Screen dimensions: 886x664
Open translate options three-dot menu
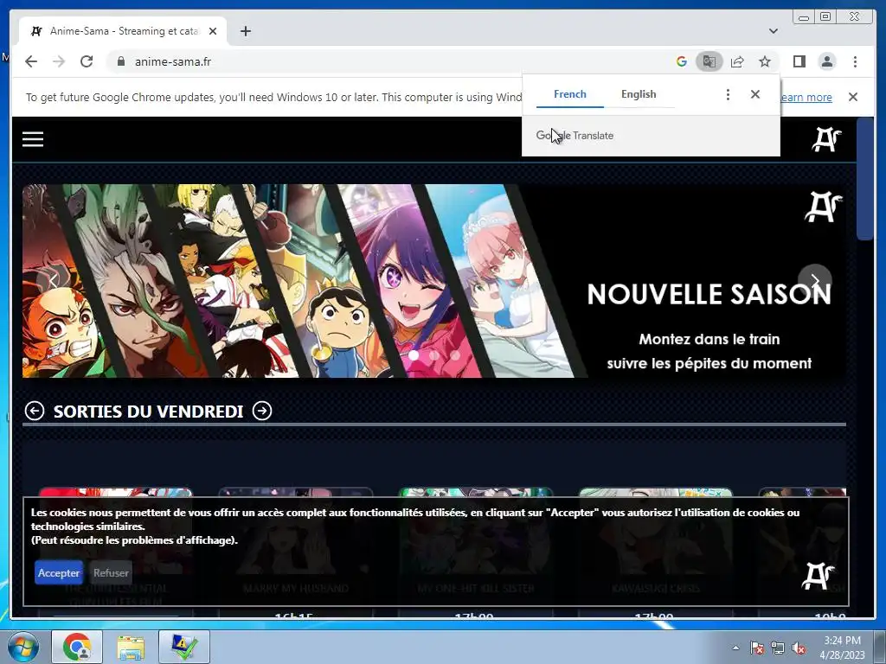pyautogui.click(x=728, y=94)
